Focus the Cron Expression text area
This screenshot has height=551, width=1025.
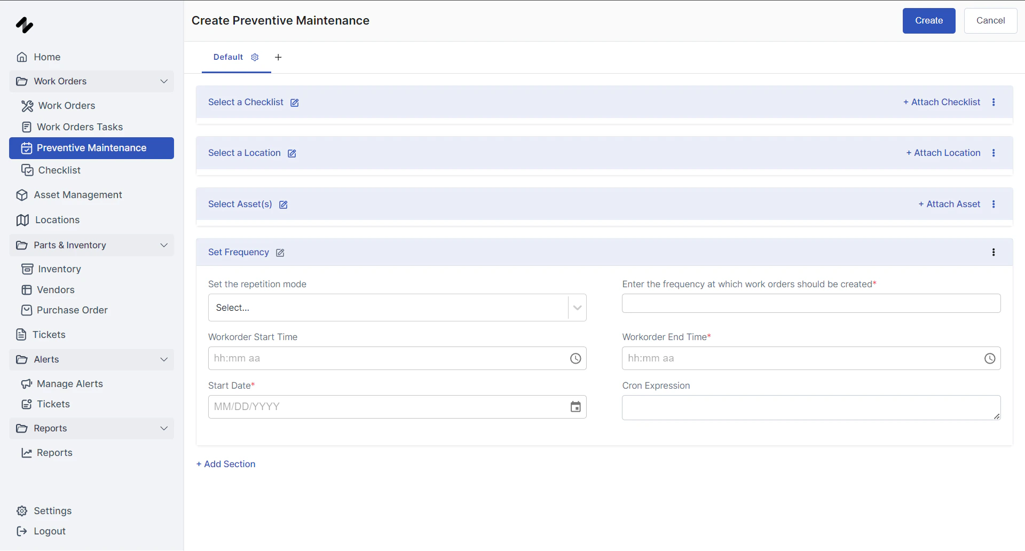811,407
